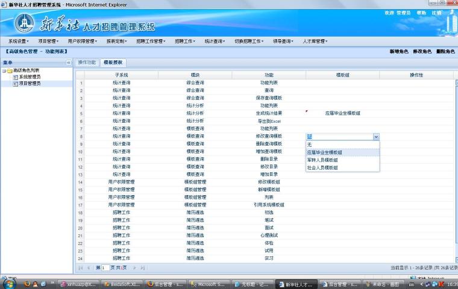The width and height of the screenshot is (458, 289).
Task: Choose 社会人员模板组 from dropdown list
Action: [322, 168]
